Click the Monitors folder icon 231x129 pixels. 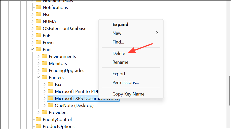click(45, 63)
